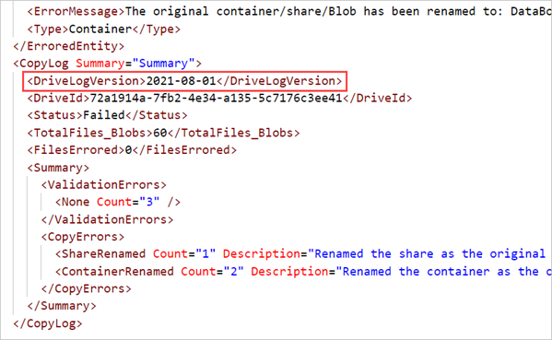552x340 pixels.
Task: Select the opening Summary tag
Action: pyautogui.click(x=58, y=168)
